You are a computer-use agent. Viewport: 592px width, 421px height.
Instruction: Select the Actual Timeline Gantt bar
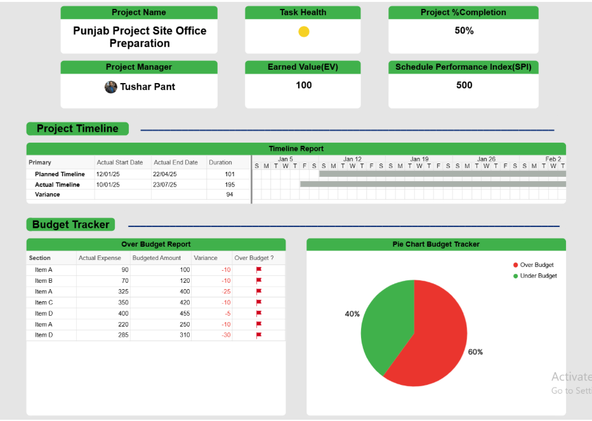[x=433, y=185]
